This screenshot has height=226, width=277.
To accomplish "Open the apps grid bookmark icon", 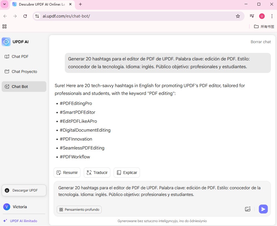I will [x=4, y=26].
